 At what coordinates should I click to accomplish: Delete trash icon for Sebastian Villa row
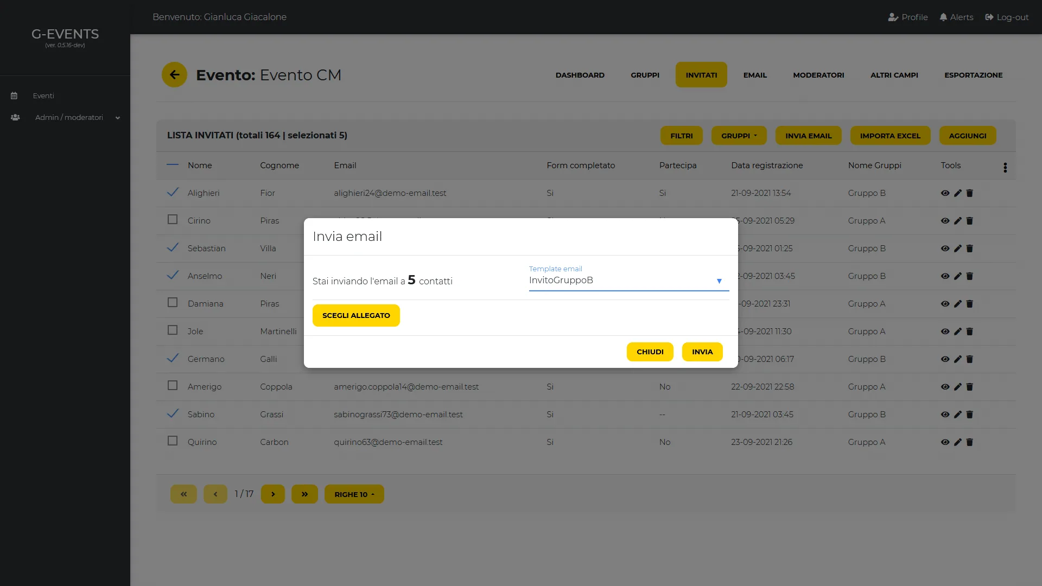click(x=970, y=249)
